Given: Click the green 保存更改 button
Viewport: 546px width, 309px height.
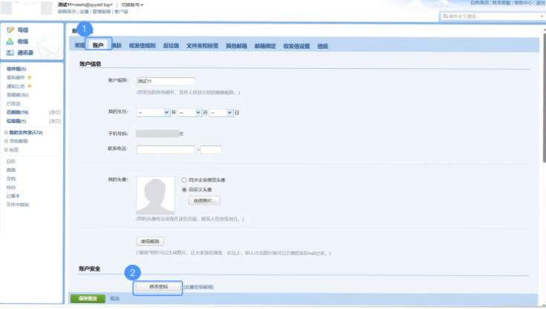Looking at the screenshot, I should tap(87, 298).
